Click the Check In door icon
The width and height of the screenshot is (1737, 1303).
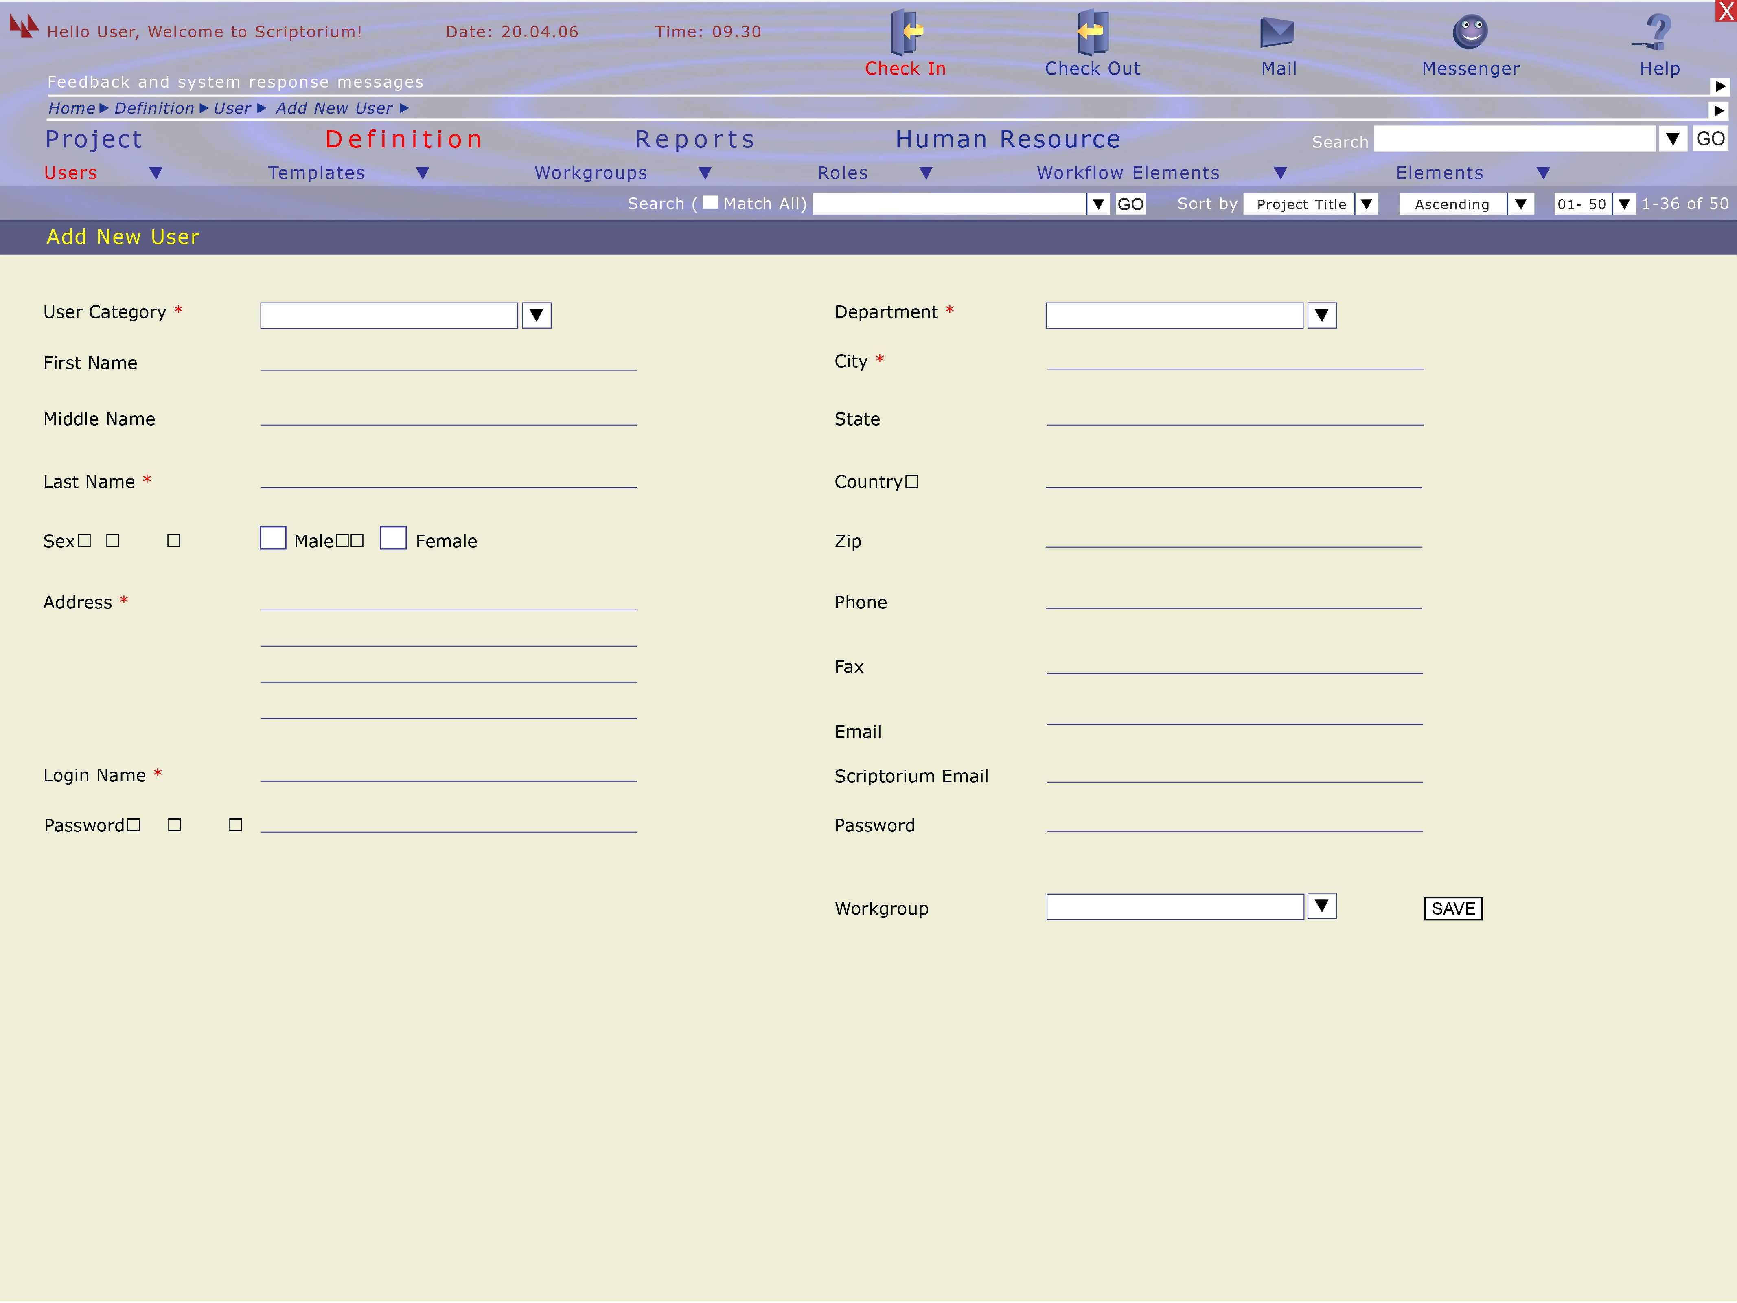click(x=905, y=32)
